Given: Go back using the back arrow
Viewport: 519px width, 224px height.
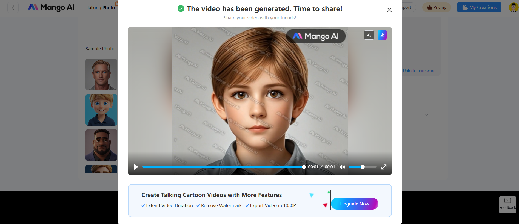Looking at the screenshot, I should [13, 8].
